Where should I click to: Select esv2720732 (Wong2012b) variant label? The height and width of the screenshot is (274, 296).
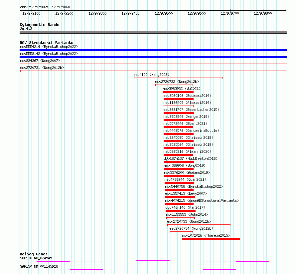click(177, 82)
